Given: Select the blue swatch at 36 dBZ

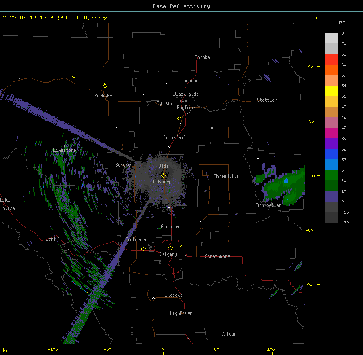Looking at the screenshot, I should point(331,154).
